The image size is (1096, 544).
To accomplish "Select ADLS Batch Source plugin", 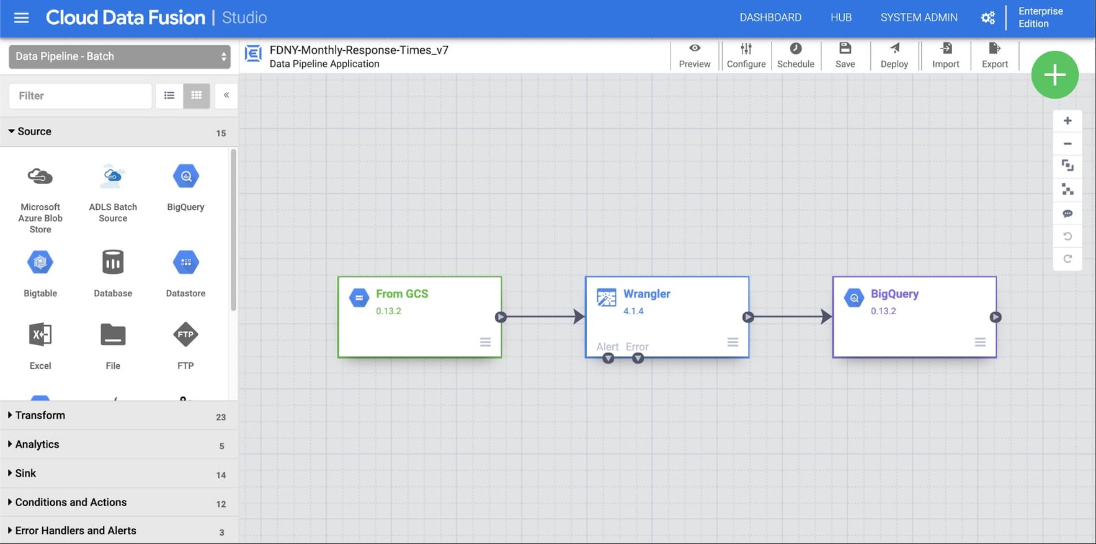I will (113, 193).
